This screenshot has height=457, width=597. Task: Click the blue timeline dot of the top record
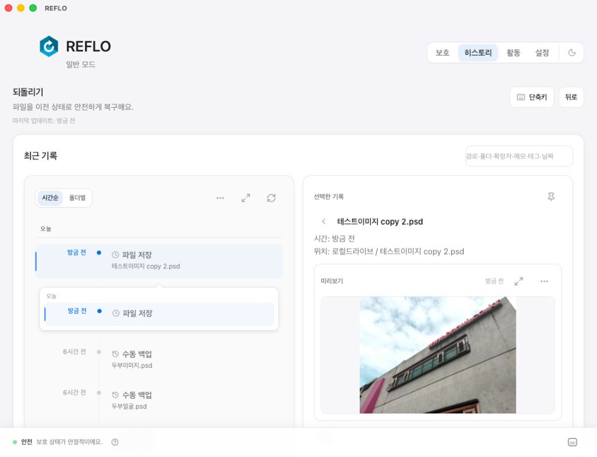coord(99,253)
